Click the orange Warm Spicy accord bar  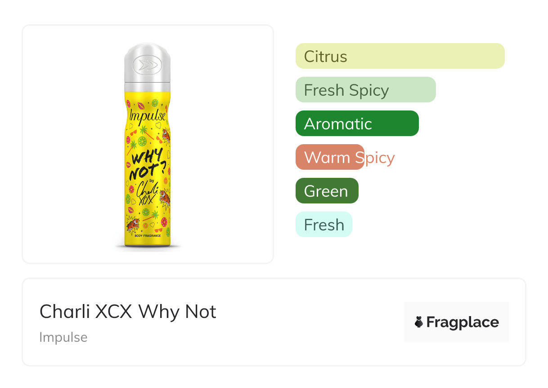click(x=330, y=157)
